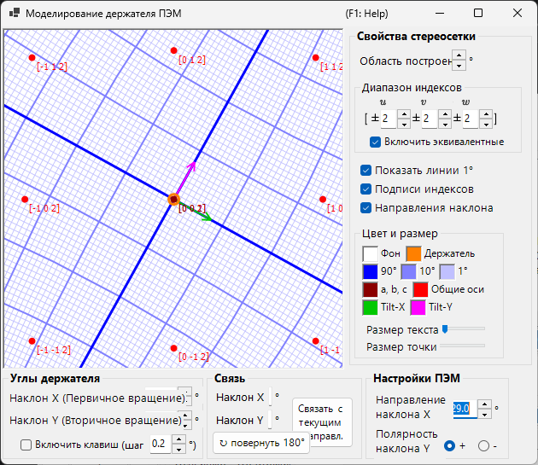Decrease plot area value (Область построения)
This screenshot has width=538, height=465.
[459, 65]
